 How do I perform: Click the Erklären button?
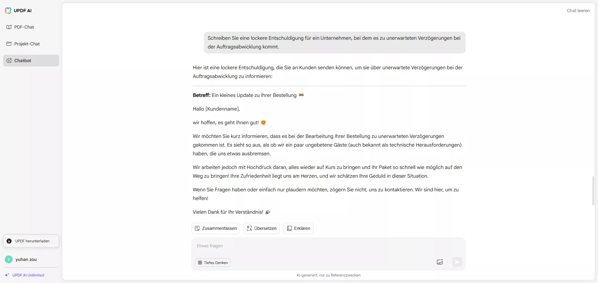coord(298,228)
